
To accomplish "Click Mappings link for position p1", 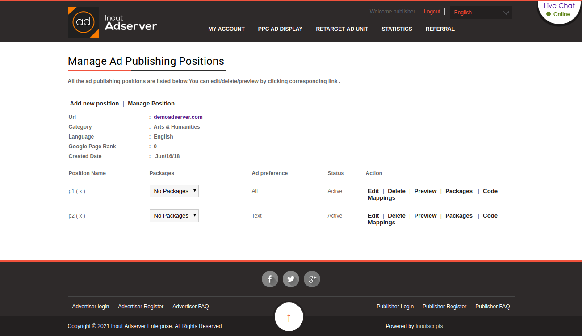I will [381, 198].
